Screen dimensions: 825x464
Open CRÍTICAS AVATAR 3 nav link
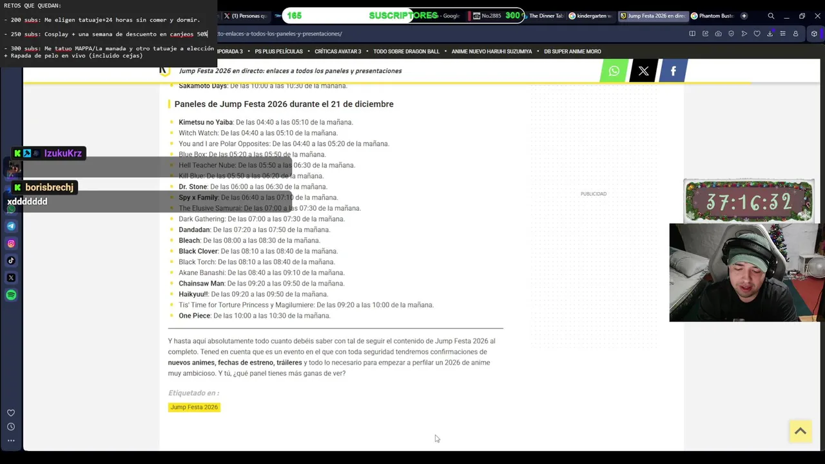338,52
